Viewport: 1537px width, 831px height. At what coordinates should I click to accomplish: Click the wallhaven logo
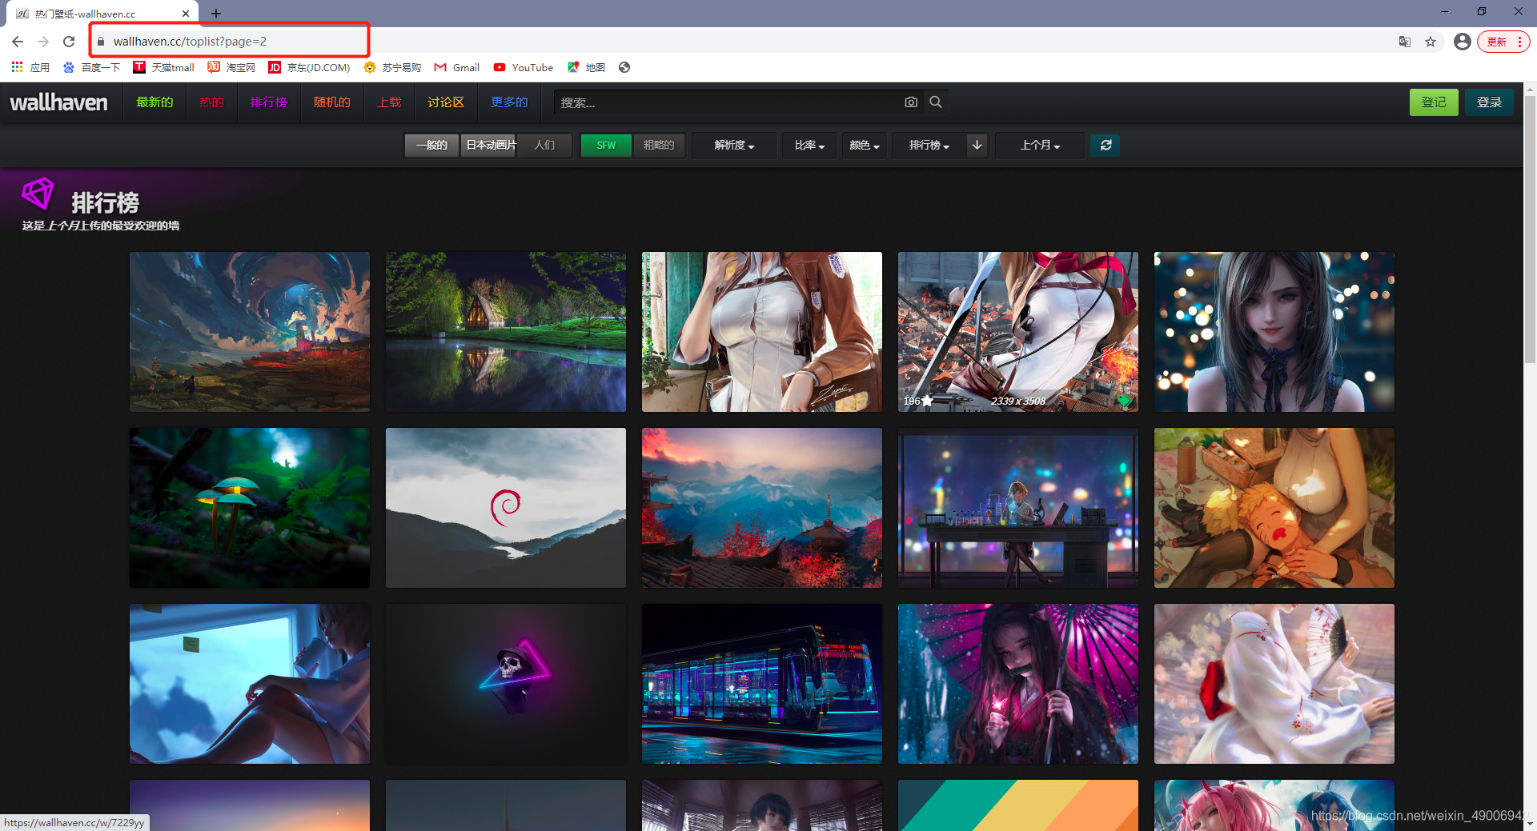(58, 102)
